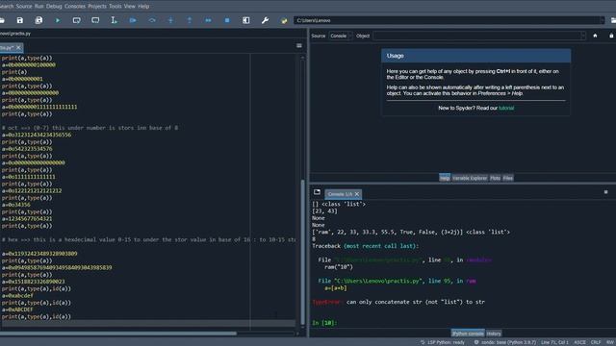Click the code line a=0xabcdef
Image resolution: width=616 pixels, height=346 pixels.
pos(17,296)
